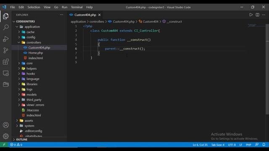Open the Search view icon

(x=5, y=27)
